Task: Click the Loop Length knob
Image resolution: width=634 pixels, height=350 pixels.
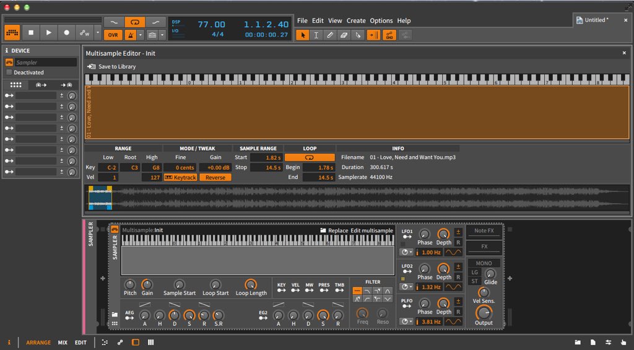Action: 251,284
